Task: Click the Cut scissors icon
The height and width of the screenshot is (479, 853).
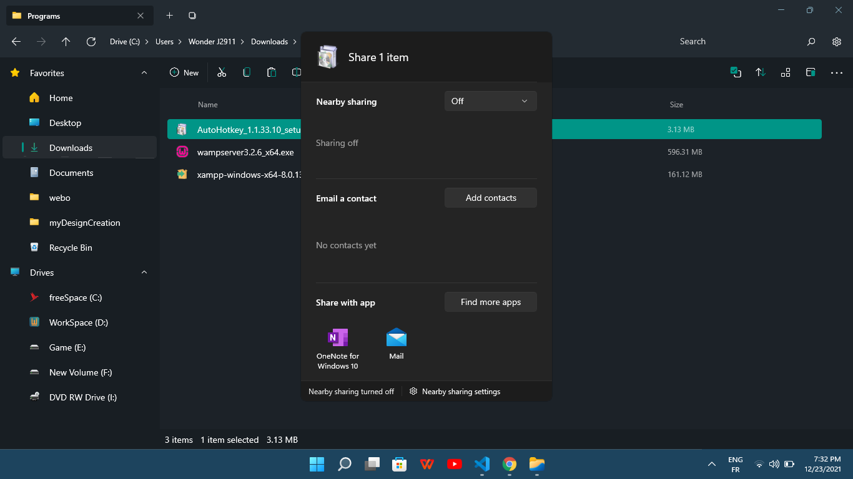Action: [x=222, y=72]
